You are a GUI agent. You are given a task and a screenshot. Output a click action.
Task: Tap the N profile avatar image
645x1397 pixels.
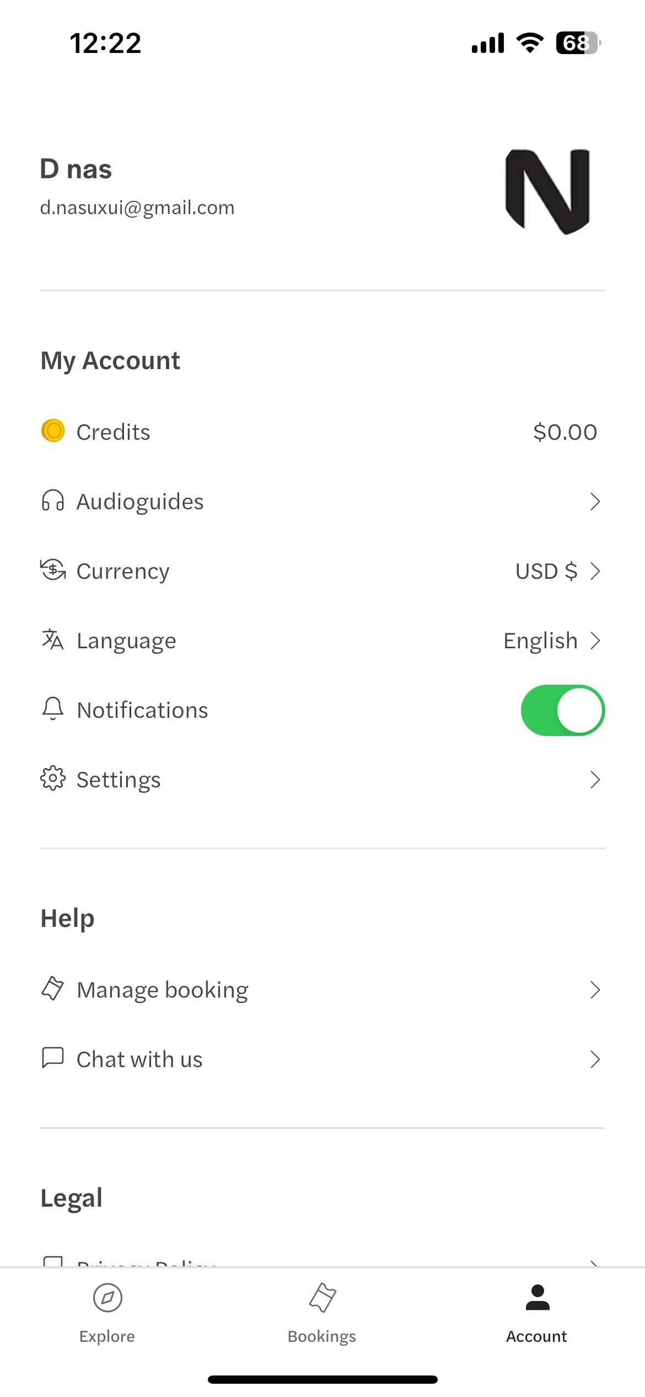[x=547, y=191]
